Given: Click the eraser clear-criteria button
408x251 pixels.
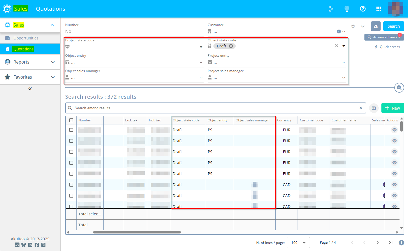Looking at the screenshot, I should click(x=376, y=26).
